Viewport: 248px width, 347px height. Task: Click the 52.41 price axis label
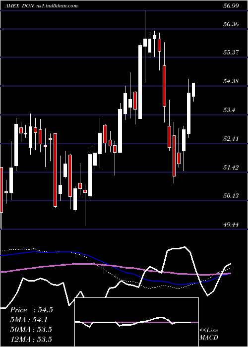pos(231,138)
